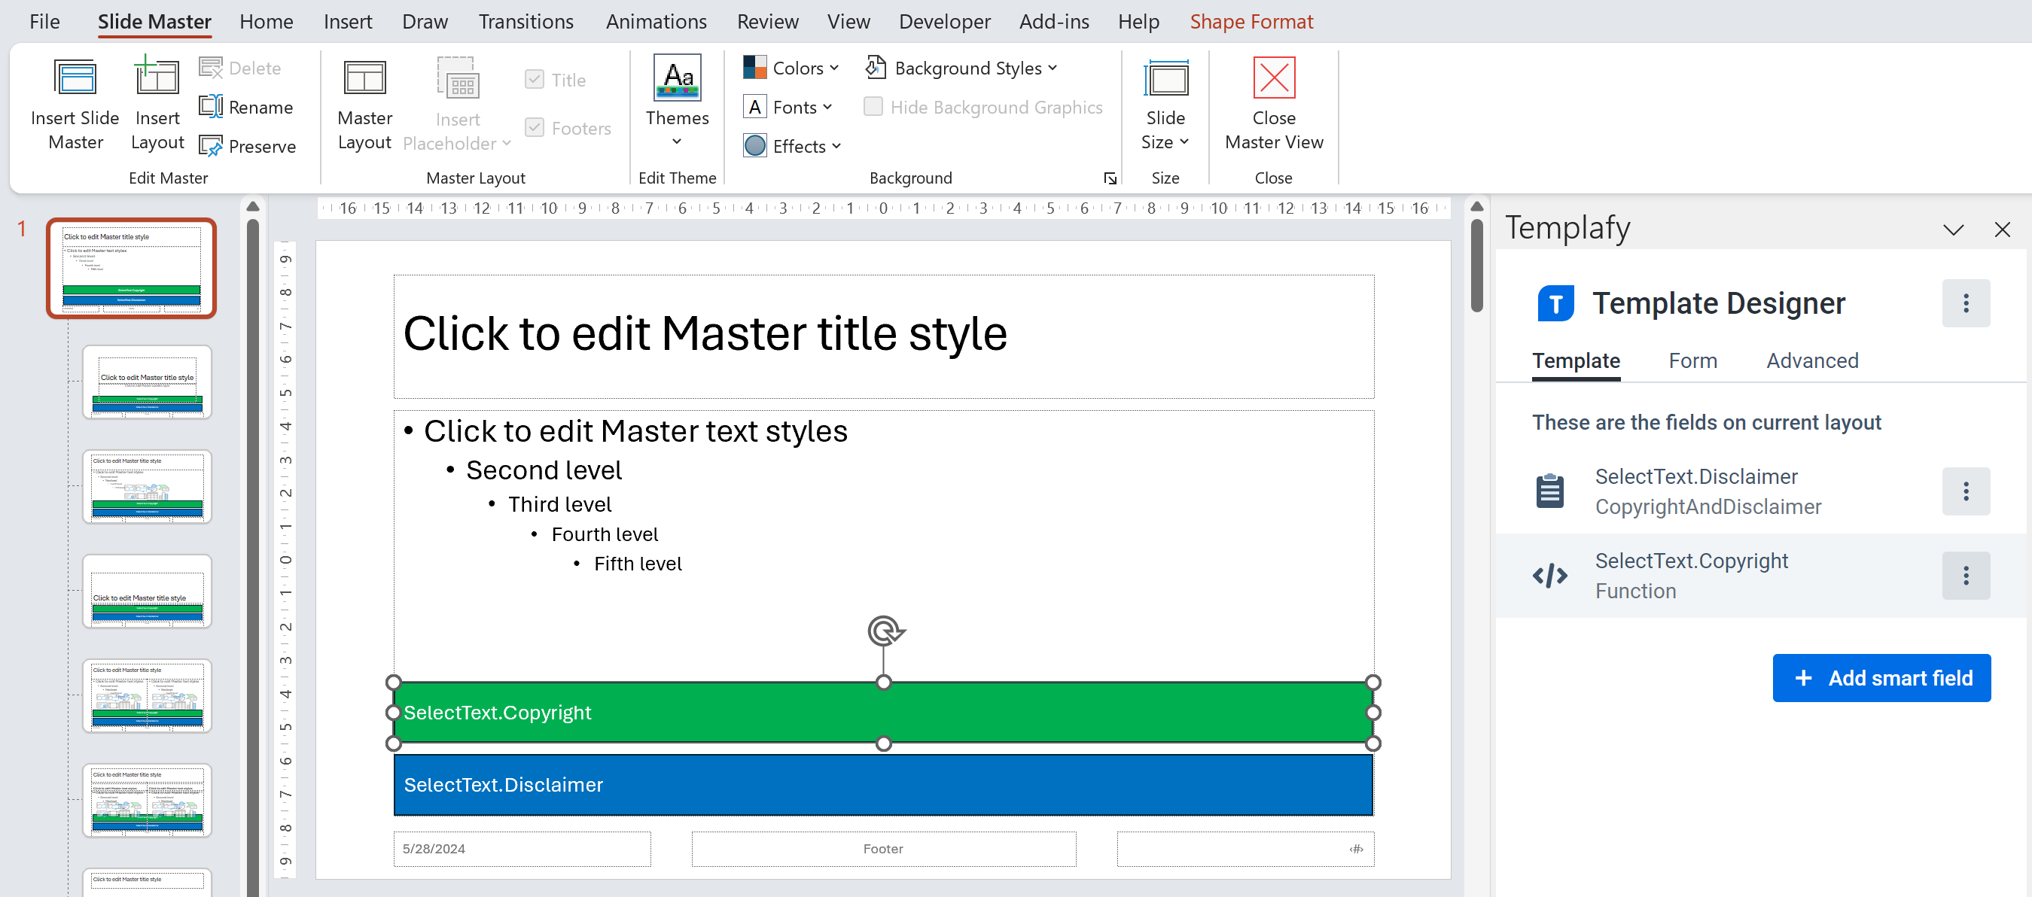Select the second layout thumbnail
This screenshot has height=897, width=2032.
click(x=147, y=486)
